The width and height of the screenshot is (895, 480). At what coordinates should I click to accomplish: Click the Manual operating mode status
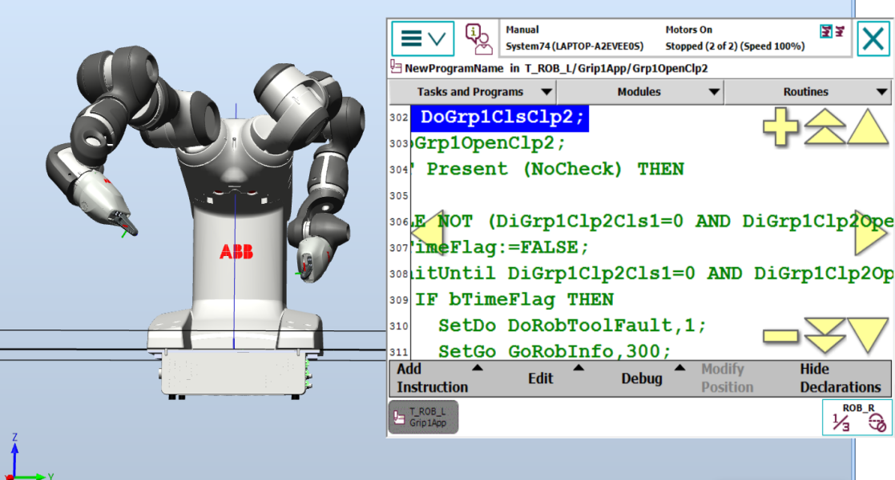tap(522, 30)
